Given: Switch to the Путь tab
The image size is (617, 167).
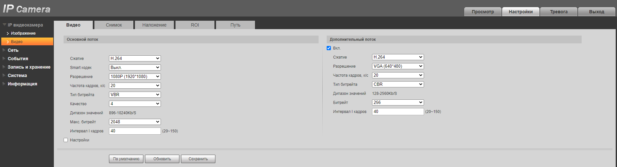Looking at the screenshot, I should 236,25.
